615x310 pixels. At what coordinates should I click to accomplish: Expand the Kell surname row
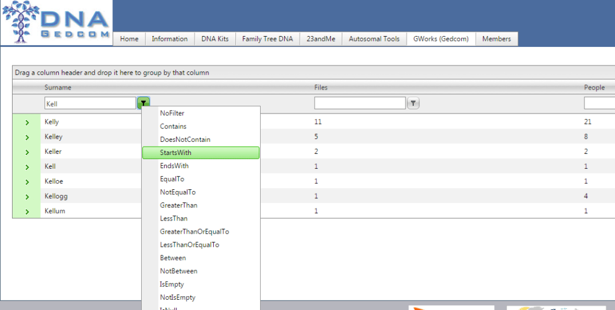[x=27, y=167]
